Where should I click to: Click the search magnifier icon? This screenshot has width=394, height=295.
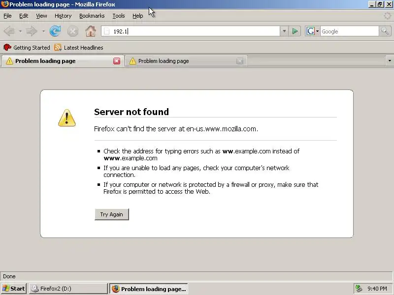pyautogui.click(x=385, y=31)
